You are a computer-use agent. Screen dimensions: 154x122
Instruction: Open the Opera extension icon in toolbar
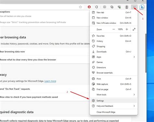coord(89,7)
